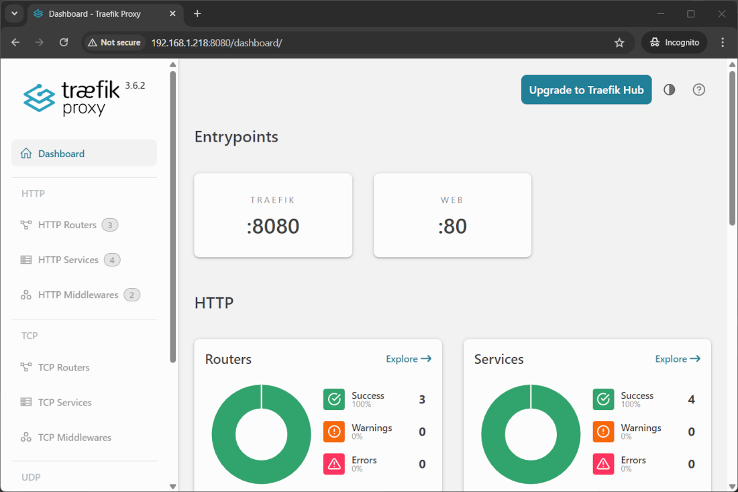
Task: Toggle the Incognito indicator in browser
Action: coord(674,42)
